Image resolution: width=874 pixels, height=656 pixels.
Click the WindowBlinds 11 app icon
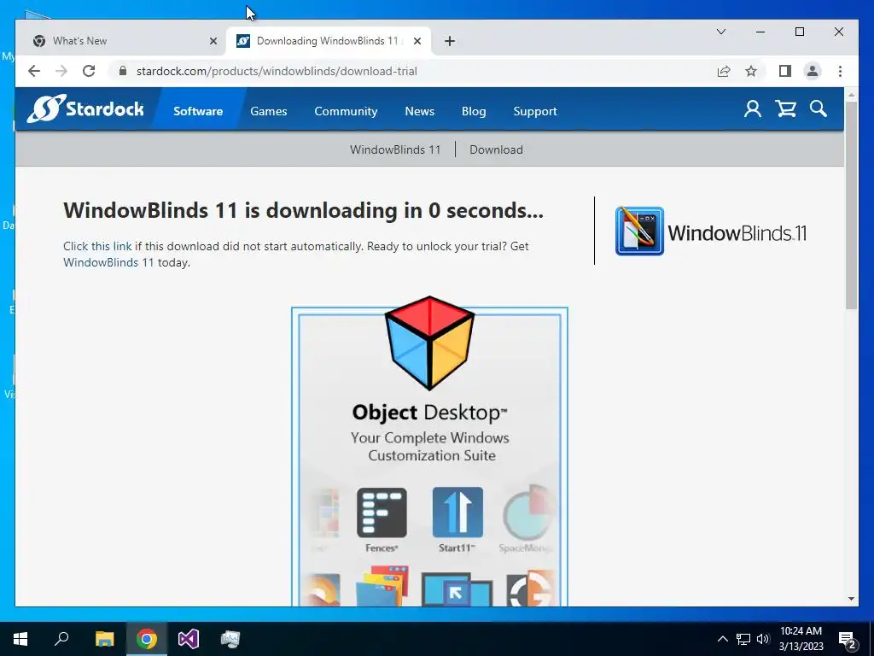pyautogui.click(x=639, y=231)
